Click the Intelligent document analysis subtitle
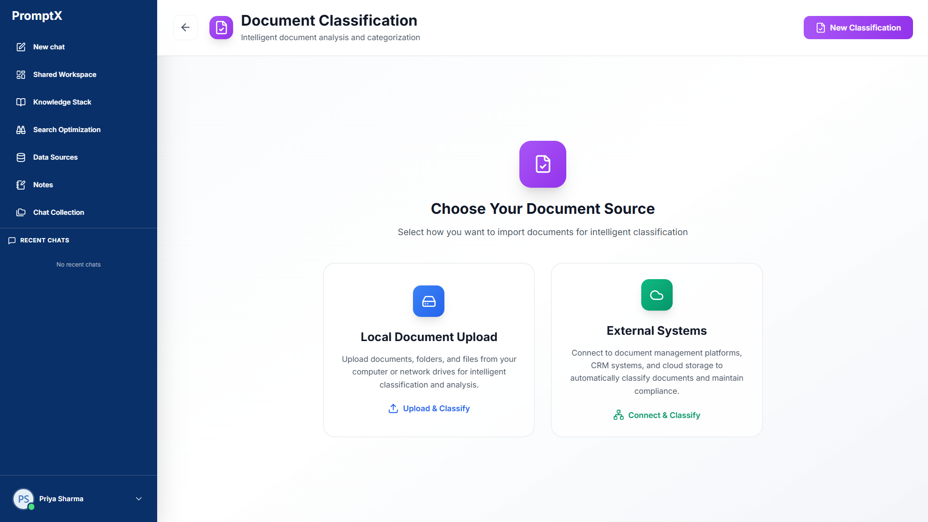This screenshot has height=522, width=928. (330, 37)
